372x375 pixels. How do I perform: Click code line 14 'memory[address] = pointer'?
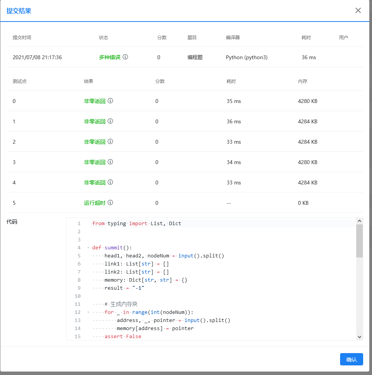click(x=155, y=329)
